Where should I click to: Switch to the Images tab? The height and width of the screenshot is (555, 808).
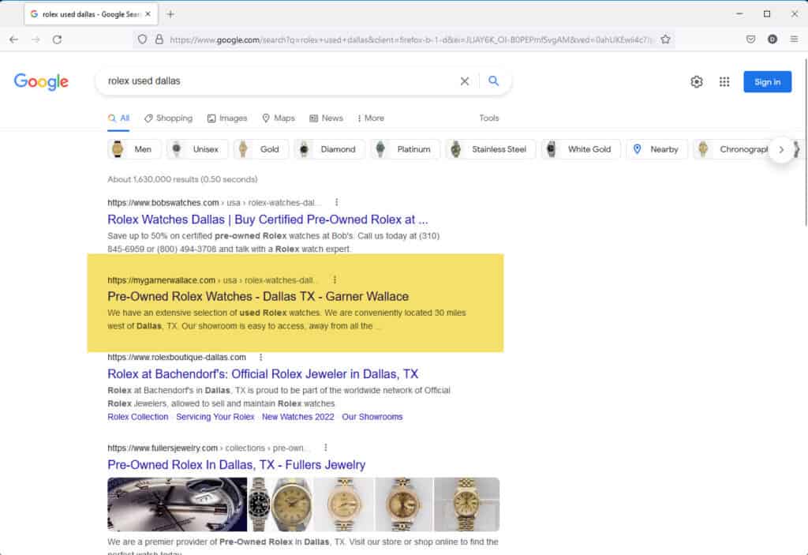pyautogui.click(x=227, y=118)
